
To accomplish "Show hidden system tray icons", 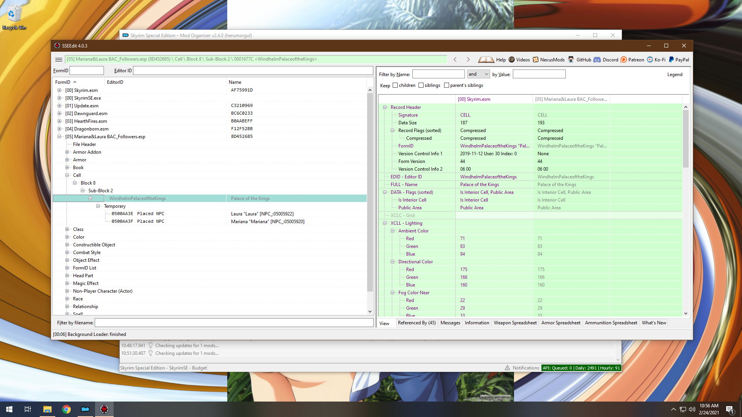I will [673, 409].
